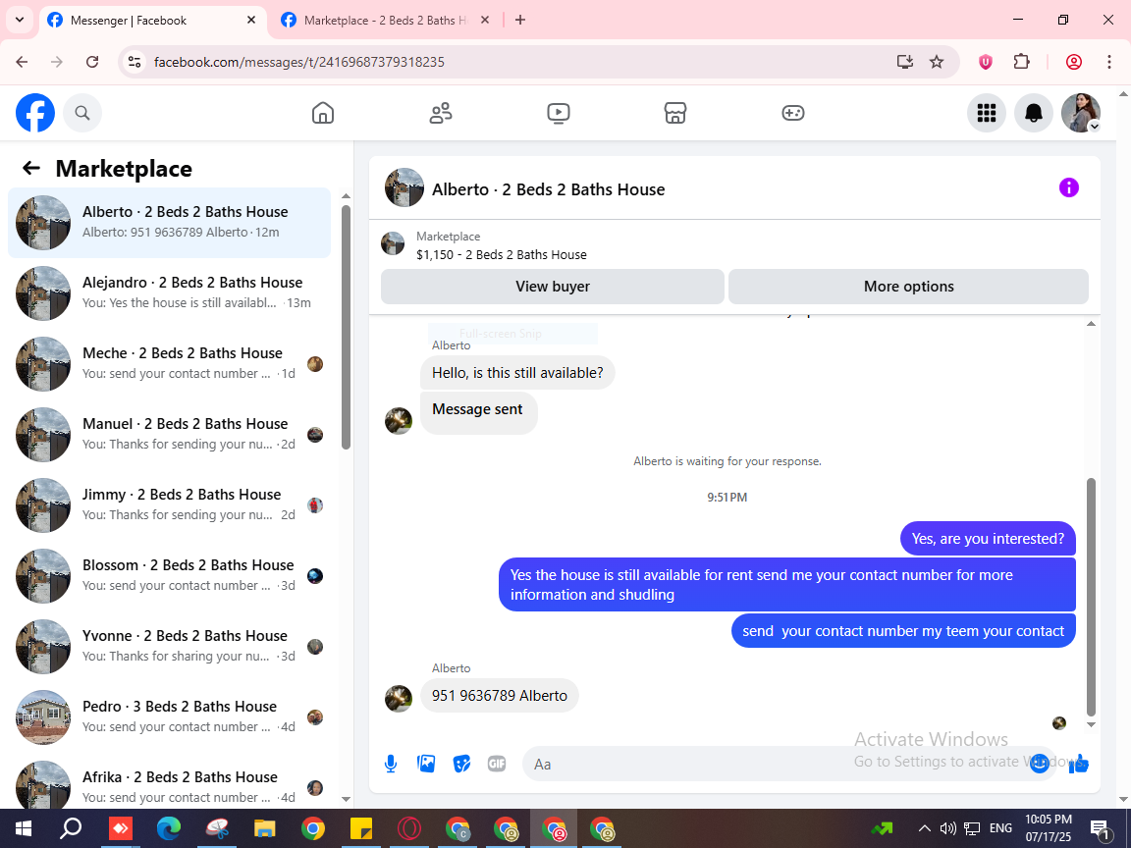Open the Windows Start button
Screen dimensions: 1131x848
click(24, 828)
